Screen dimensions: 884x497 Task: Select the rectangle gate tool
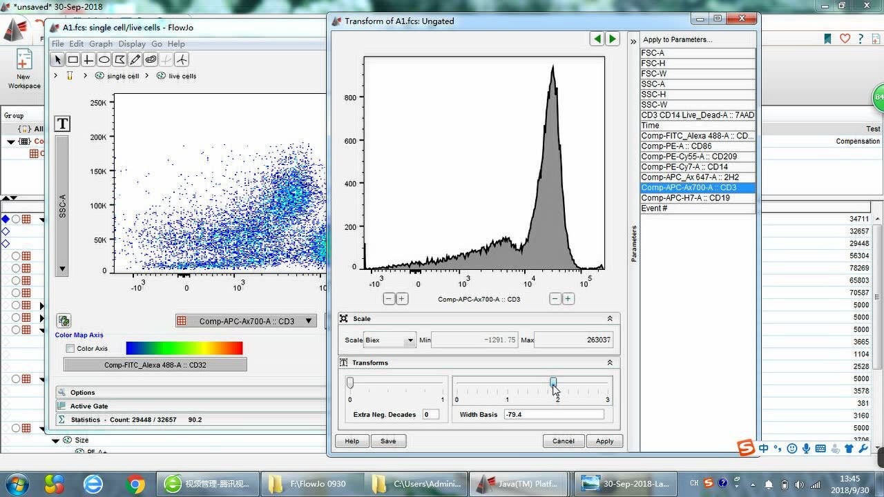(x=73, y=59)
